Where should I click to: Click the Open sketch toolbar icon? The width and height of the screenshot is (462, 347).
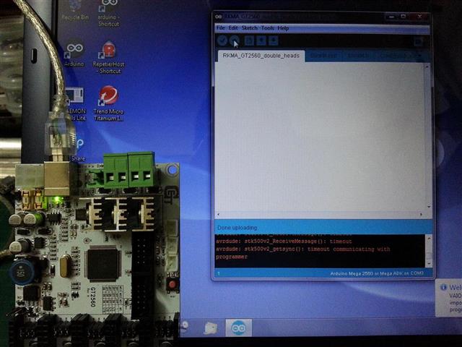coord(261,41)
